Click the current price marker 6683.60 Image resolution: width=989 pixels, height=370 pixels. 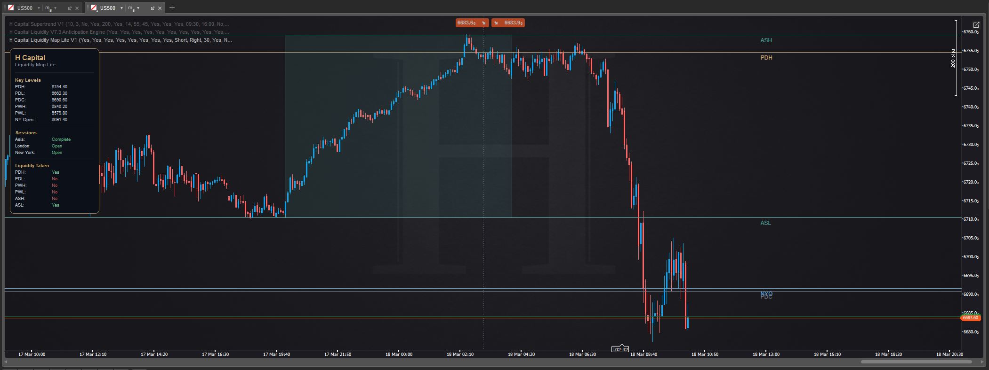click(970, 318)
